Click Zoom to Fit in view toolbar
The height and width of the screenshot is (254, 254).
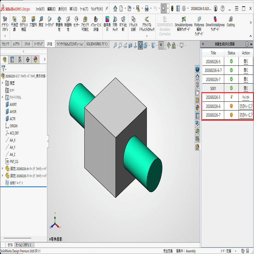[x=115, y=45]
